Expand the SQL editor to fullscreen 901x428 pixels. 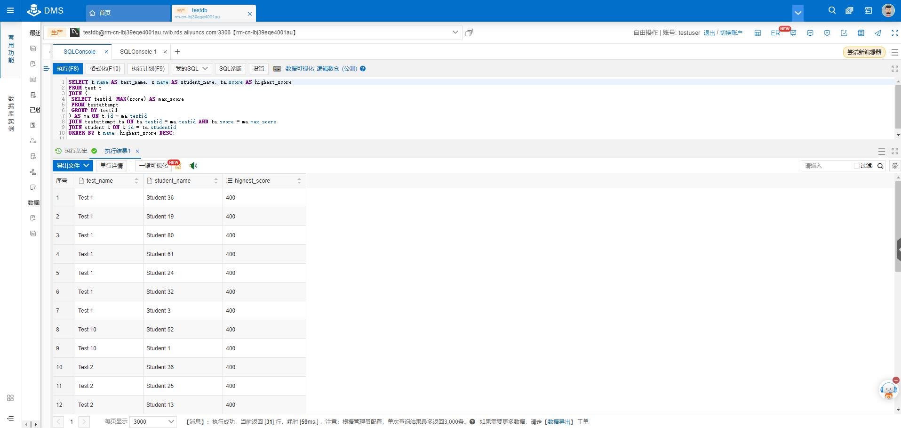pyautogui.click(x=895, y=69)
